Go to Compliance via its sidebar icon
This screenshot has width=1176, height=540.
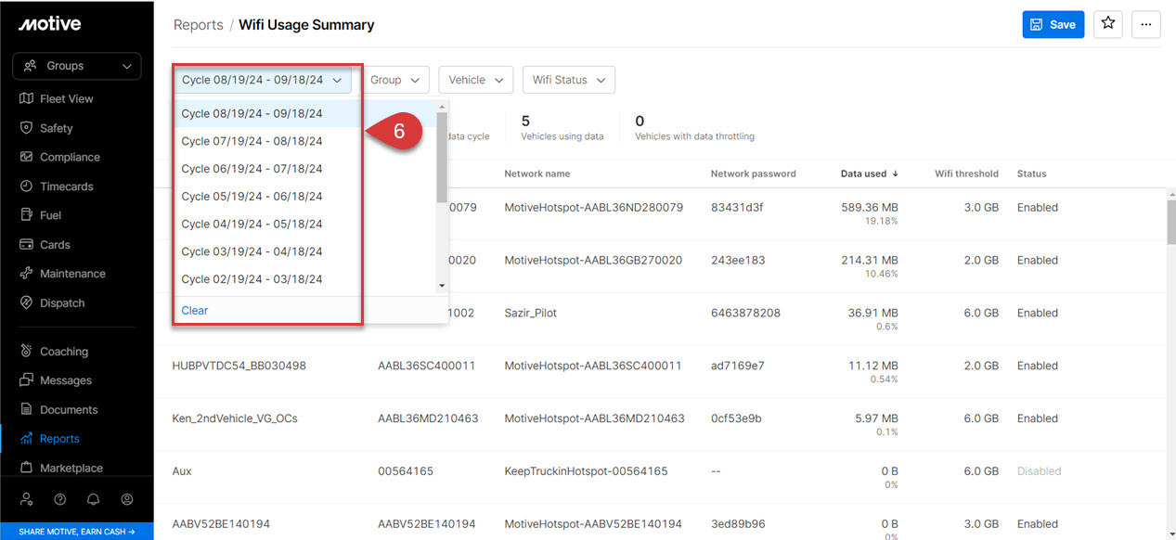[x=26, y=157]
